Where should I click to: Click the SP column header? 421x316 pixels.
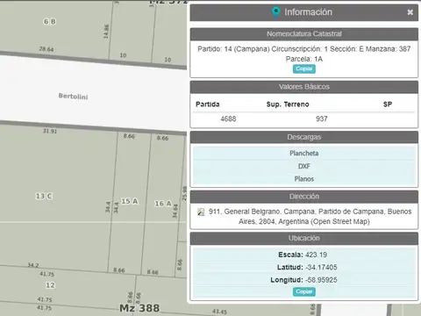[388, 104]
